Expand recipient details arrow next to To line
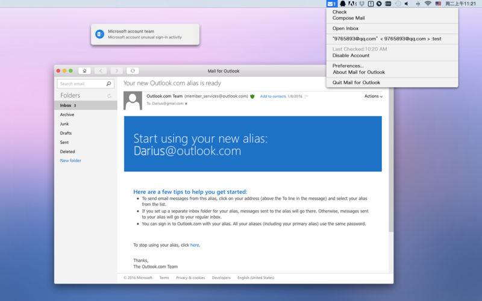This screenshot has width=482, height=301. pyautogui.click(x=186, y=104)
